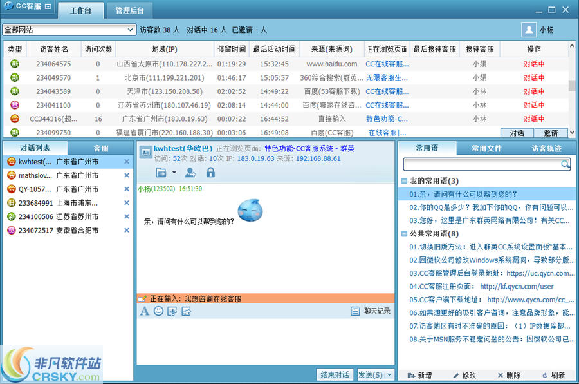579x384 pixels.
Task: Click visitor type icon for 234064575 row
Action: (15, 64)
